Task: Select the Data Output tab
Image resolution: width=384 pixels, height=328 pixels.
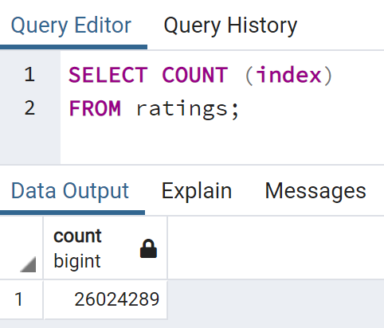Action: (70, 191)
